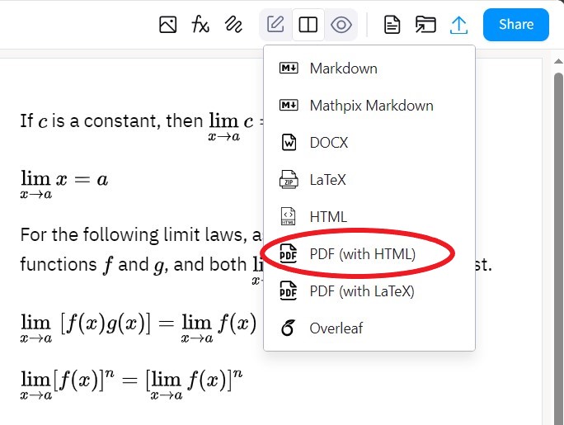The width and height of the screenshot is (564, 425).
Task: Click the folder move icon
Action: 425,25
